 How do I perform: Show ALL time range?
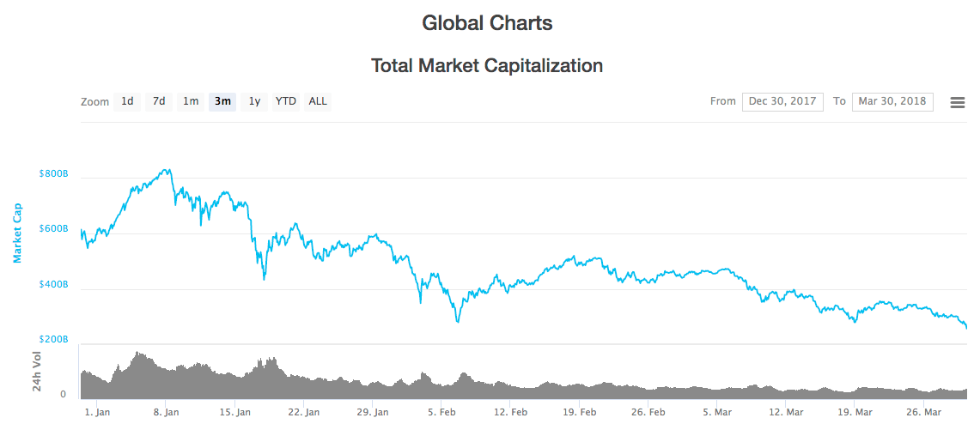pos(318,101)
